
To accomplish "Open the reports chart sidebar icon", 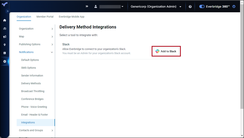I will [x=5, y=53].
